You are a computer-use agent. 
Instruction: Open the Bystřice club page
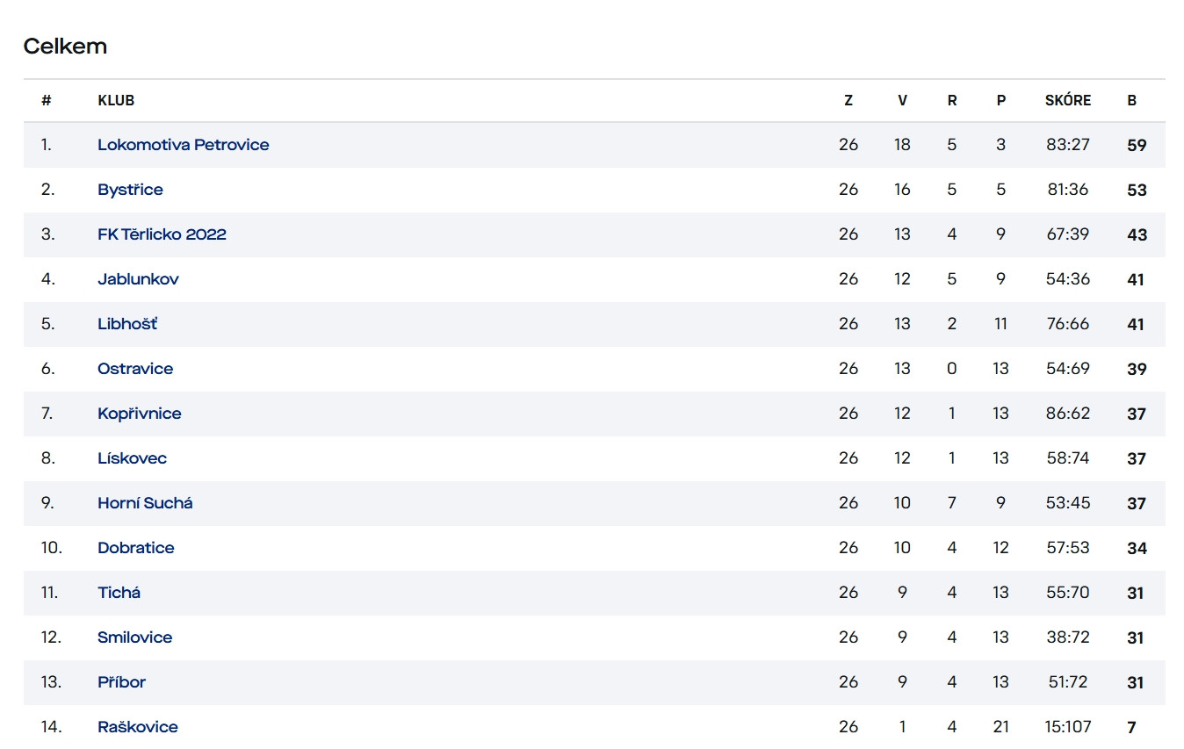(x=130, y=190)
